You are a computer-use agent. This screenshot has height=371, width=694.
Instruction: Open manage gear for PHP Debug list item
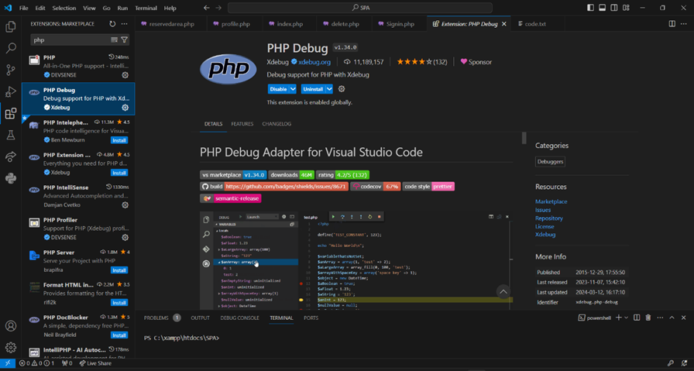pos(125,108)
